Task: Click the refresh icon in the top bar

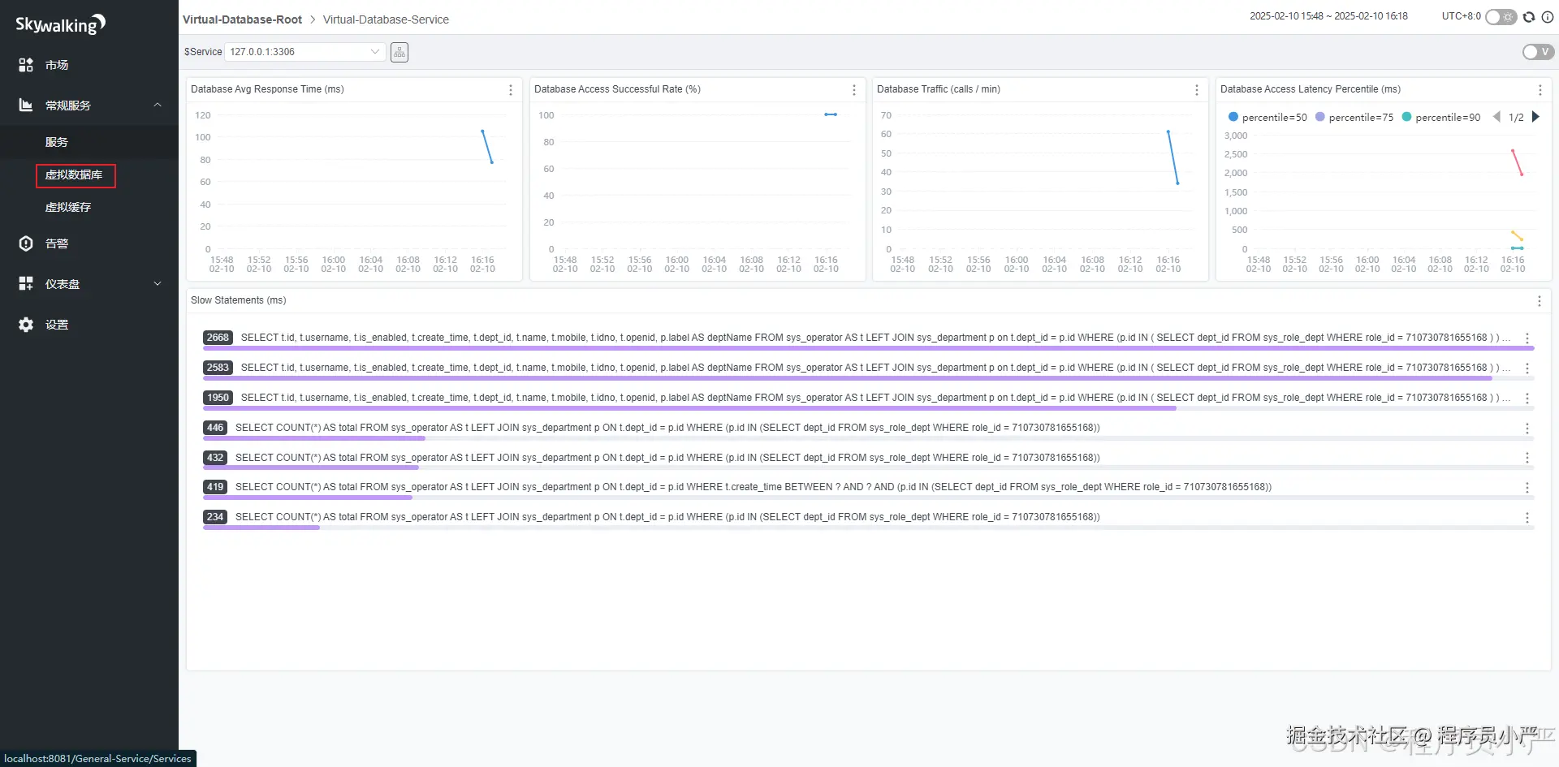Action: tap(1529, 17)
